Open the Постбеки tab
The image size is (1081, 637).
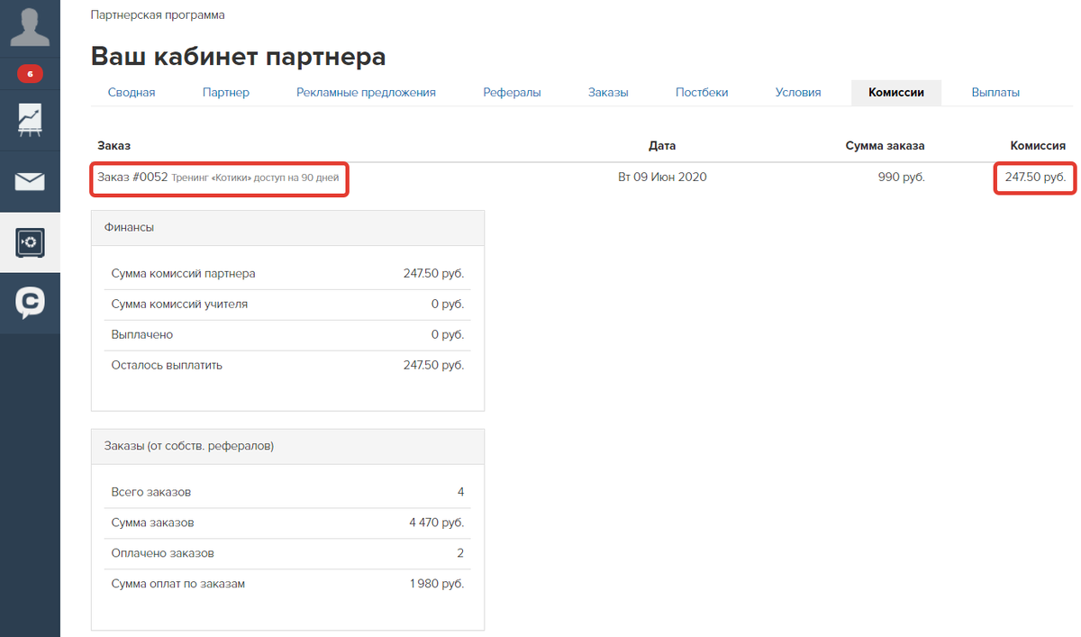pos(702,92)
